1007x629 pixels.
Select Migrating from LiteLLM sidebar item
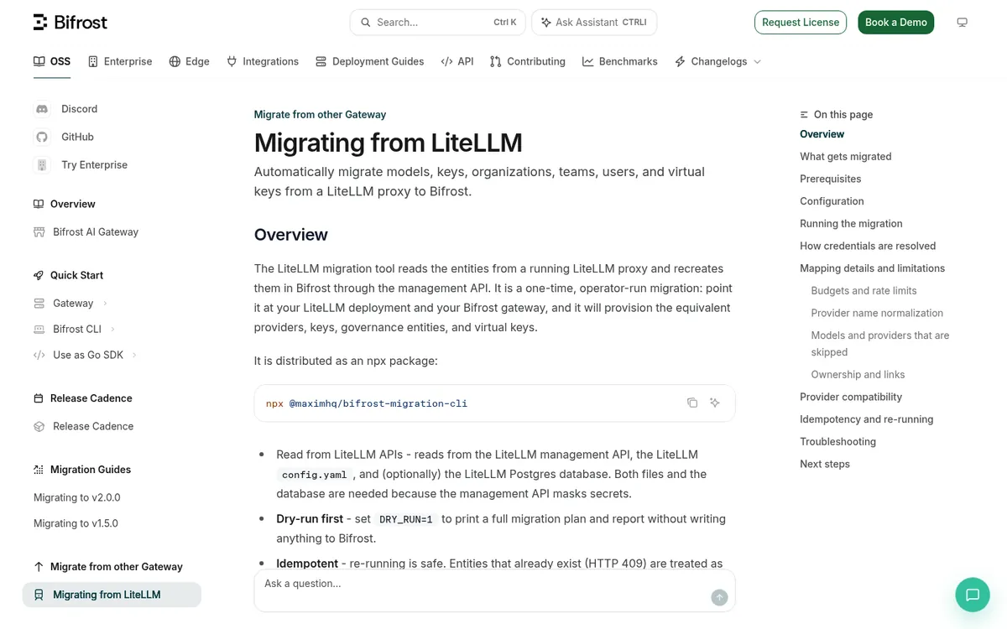[112, 595]
